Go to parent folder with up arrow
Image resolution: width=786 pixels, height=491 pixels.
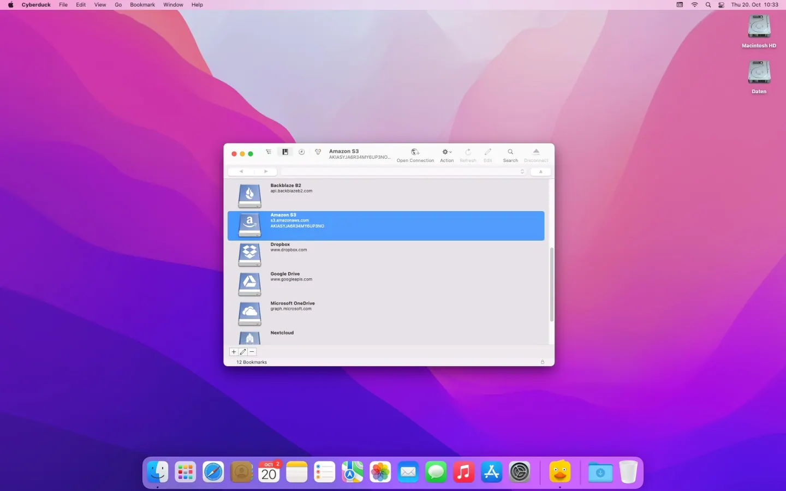[x=541, y=172]
